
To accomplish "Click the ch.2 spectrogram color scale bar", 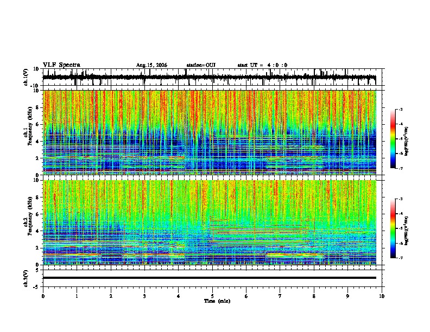I will click(393, 228).
